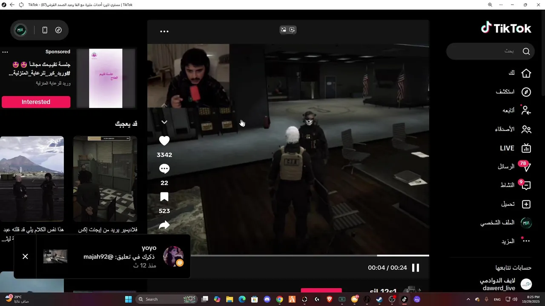
Task: Open File Explorer from the taskbar
Action: [229, 299]
